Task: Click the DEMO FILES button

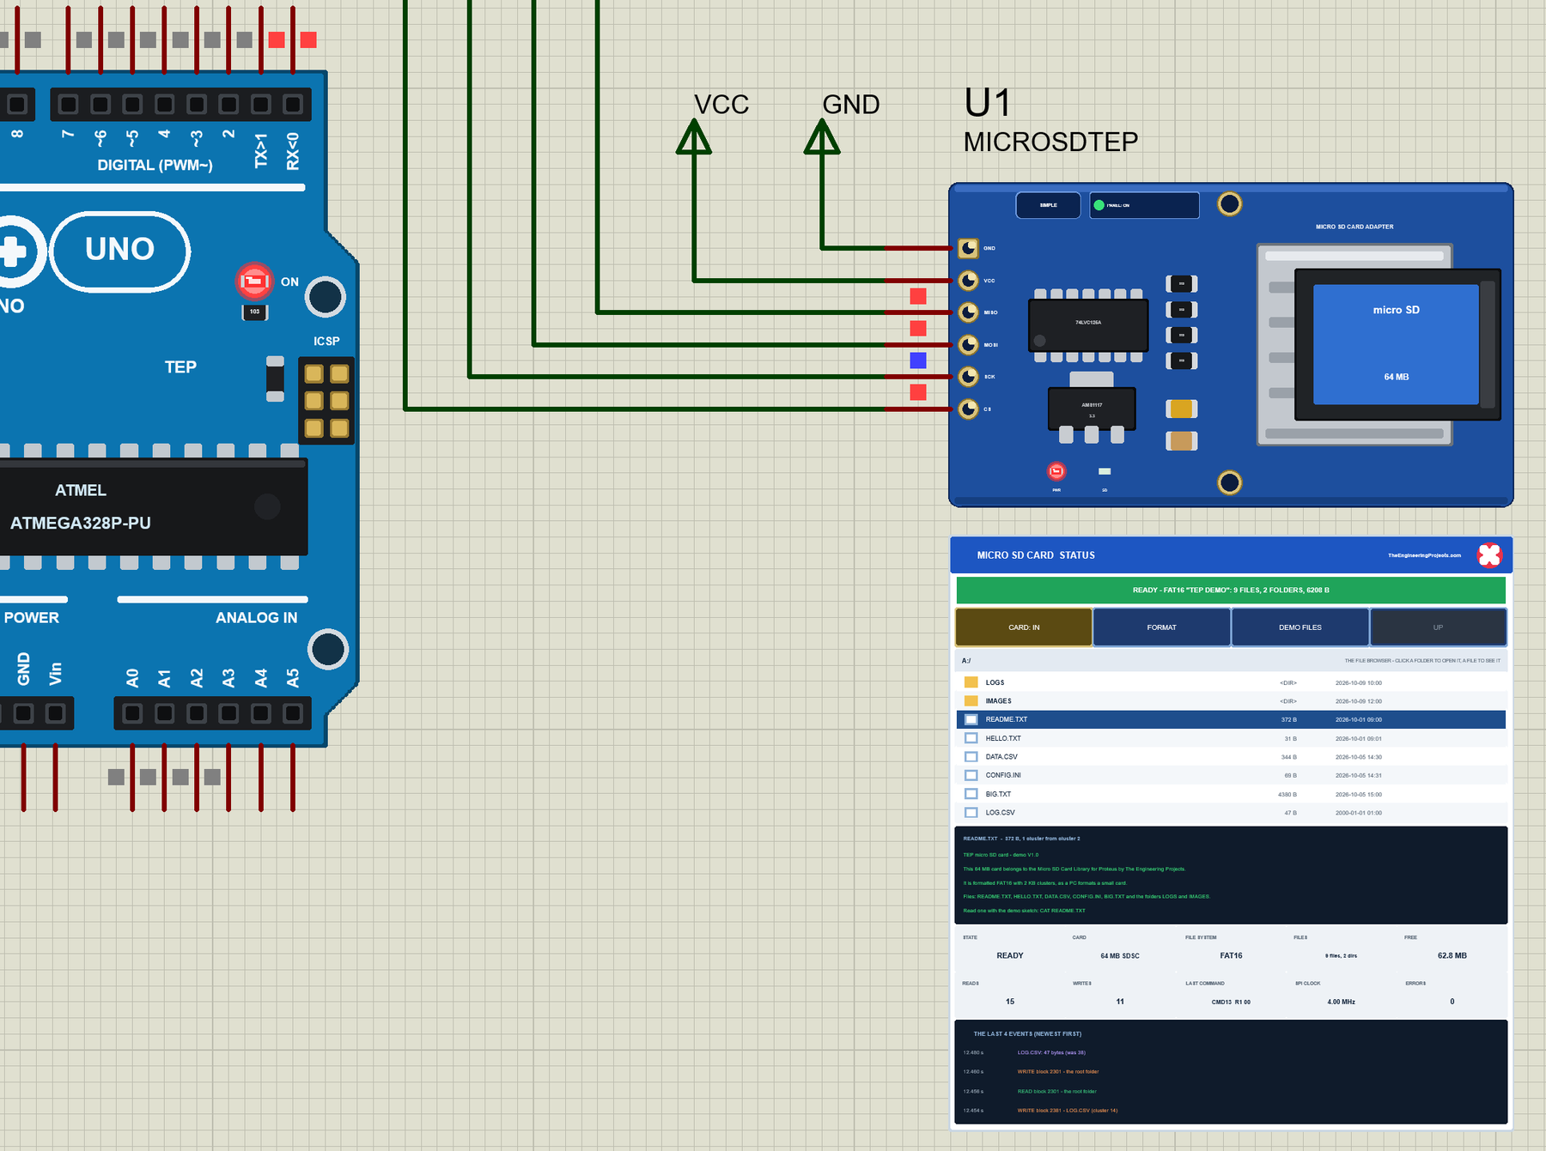Action: 1300,627
